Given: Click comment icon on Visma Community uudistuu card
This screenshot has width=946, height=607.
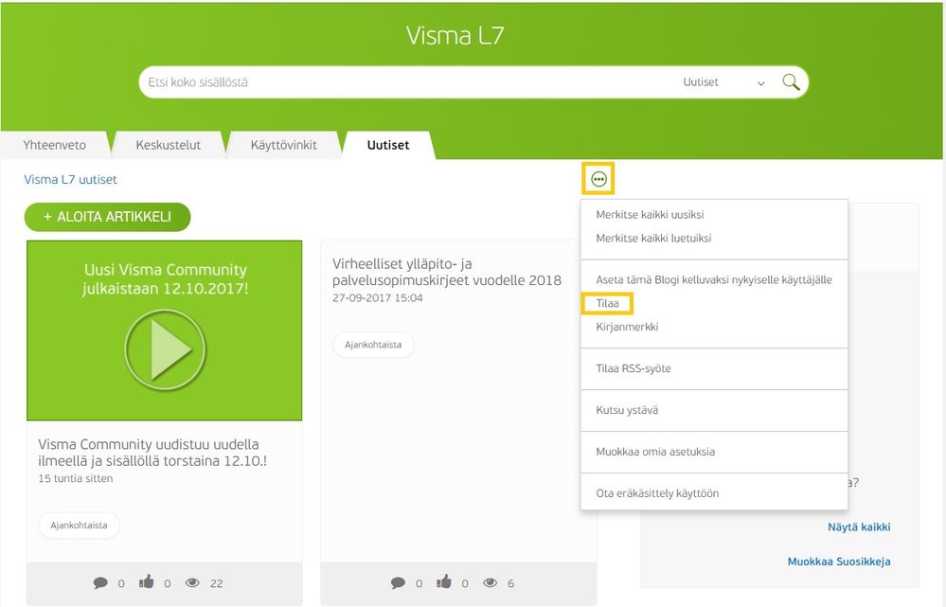Looking at the screenshot, I should [x=100, y=583].
